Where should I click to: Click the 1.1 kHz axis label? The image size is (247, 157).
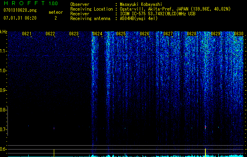tap(4, 51)
